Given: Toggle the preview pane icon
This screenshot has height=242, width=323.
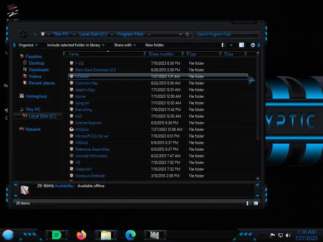Looking at the screenshot, I should [241, 45].
